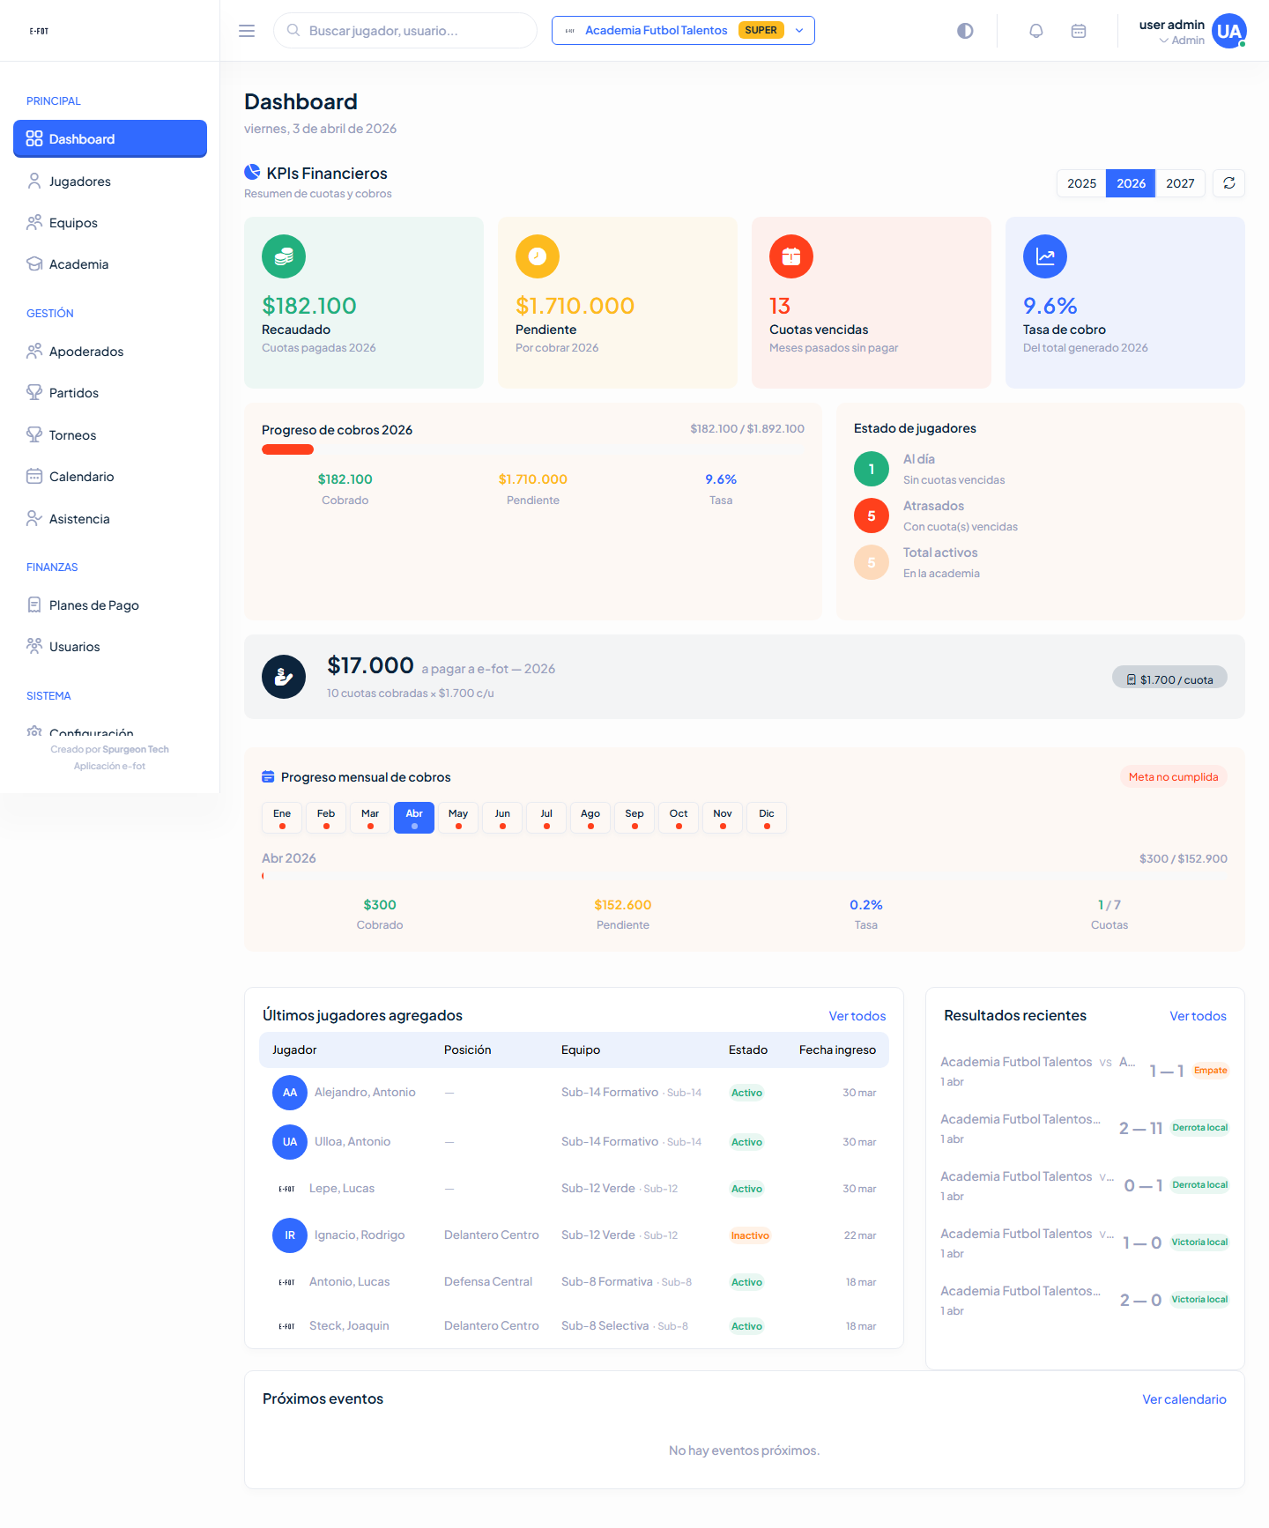Click the UA user avatar
Viewport: 1269px width, 1528px height.
pos(1228,31)
